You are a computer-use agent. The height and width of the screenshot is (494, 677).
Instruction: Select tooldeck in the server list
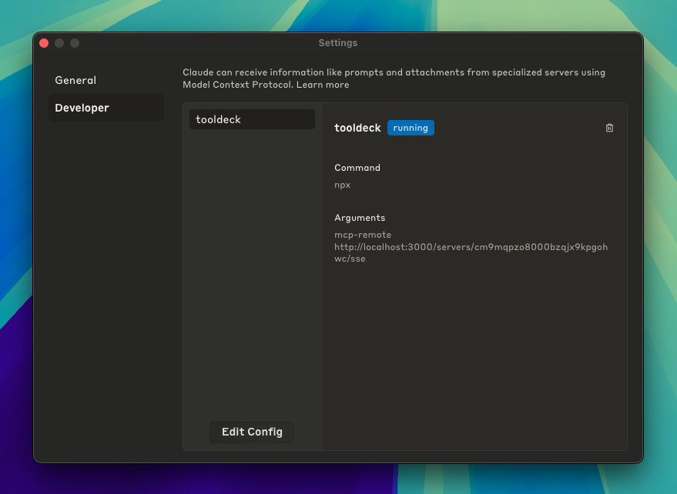point(252,119)
